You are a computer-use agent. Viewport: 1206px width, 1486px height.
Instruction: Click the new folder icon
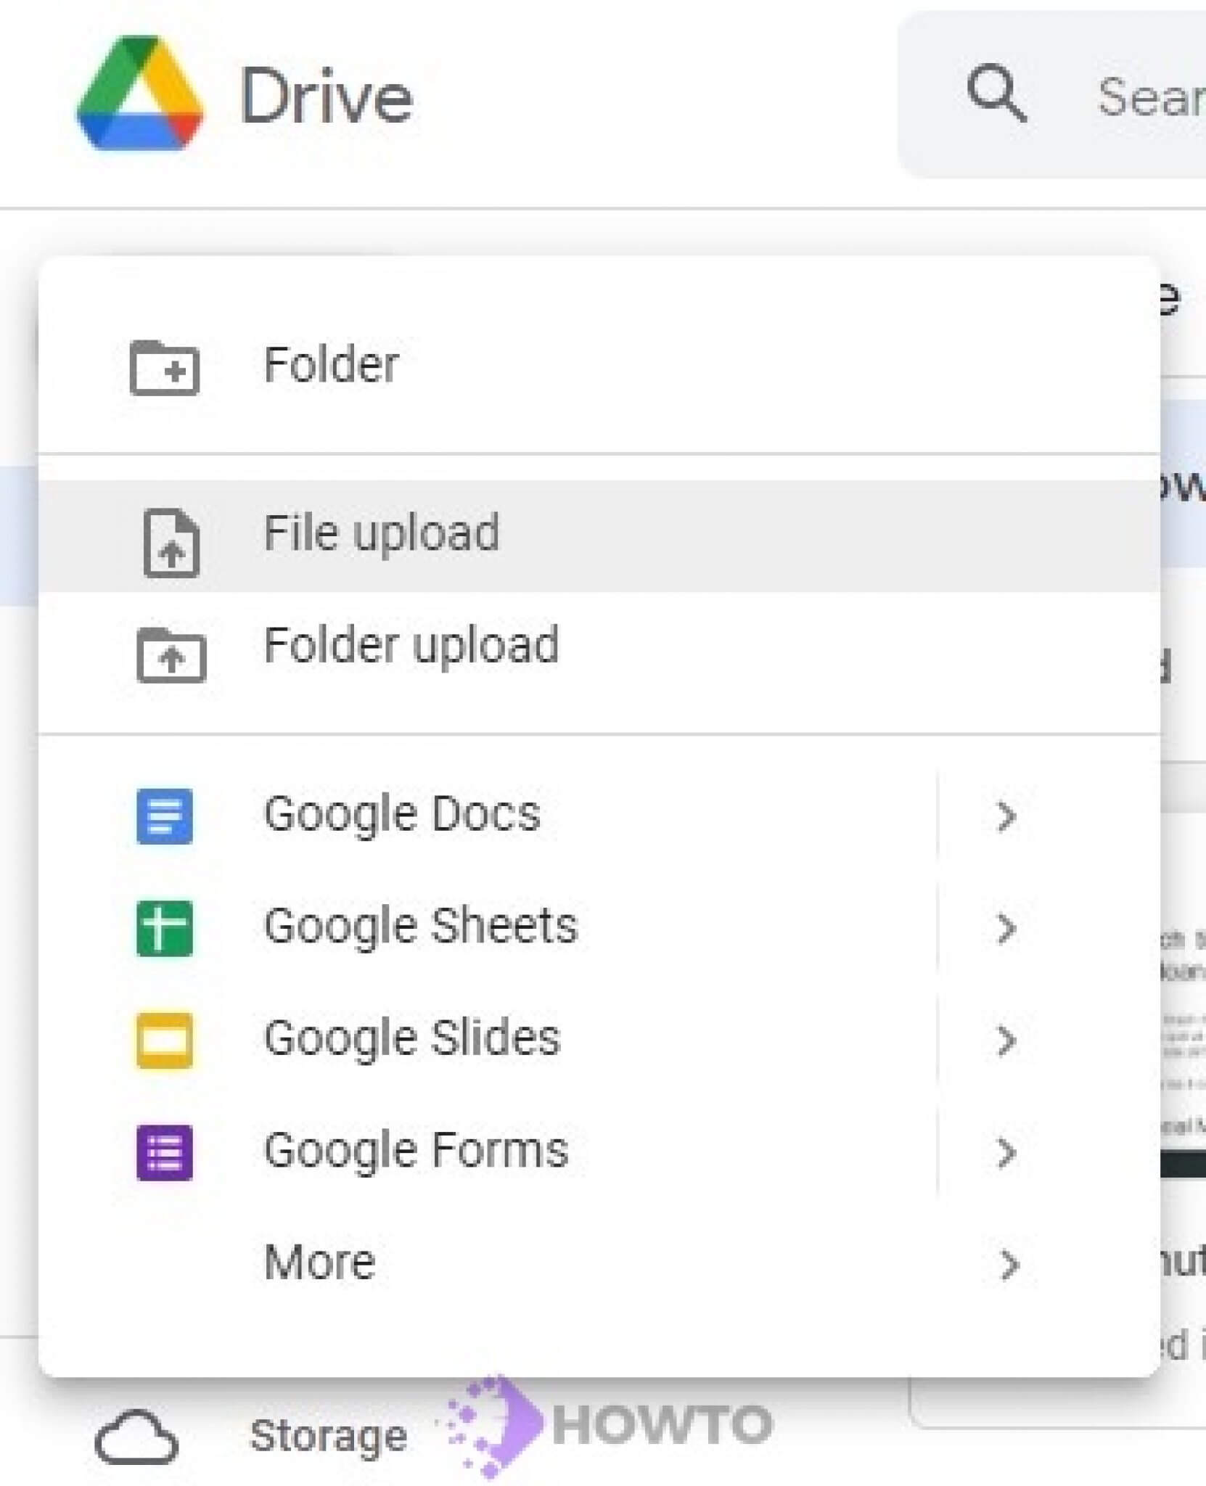[x=165, y=367]
